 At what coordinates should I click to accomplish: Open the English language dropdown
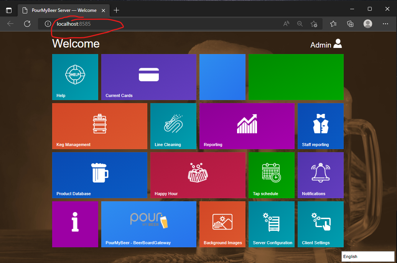(x=367, y=256)
